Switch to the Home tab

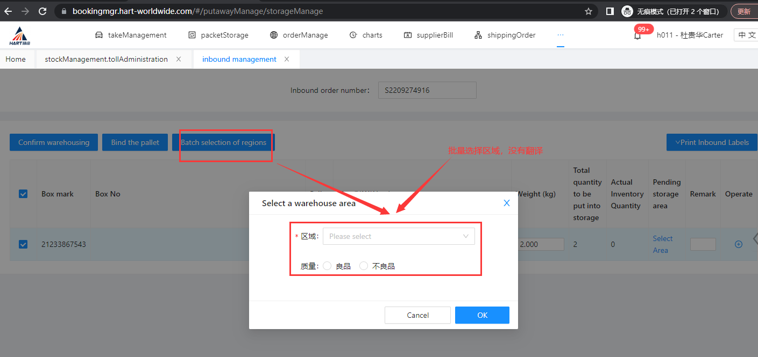tap(16, 59)
